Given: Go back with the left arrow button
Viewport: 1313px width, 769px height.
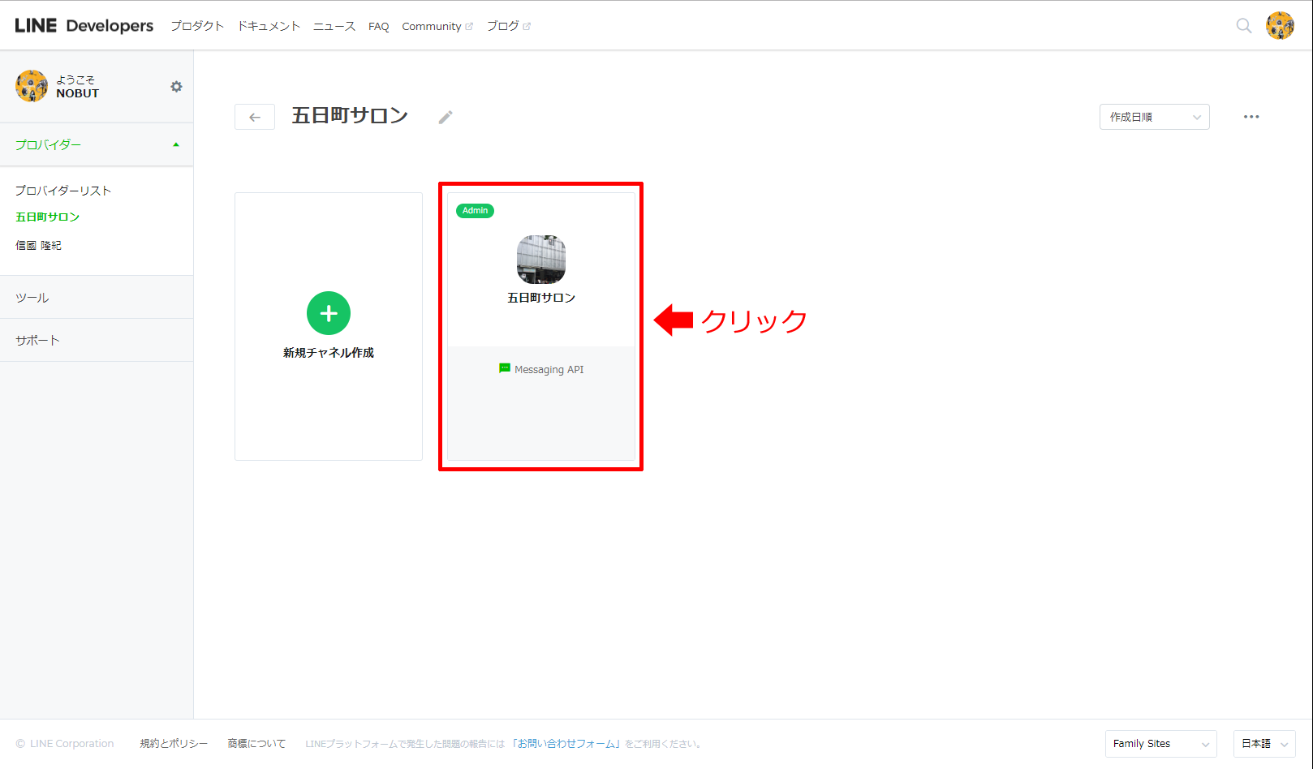Looking at the screenshot, I should [255, 117].
